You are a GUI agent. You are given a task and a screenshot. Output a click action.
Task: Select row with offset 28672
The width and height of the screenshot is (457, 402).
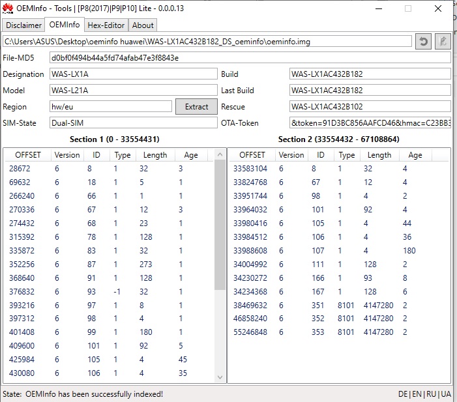(x=110, y=168)
